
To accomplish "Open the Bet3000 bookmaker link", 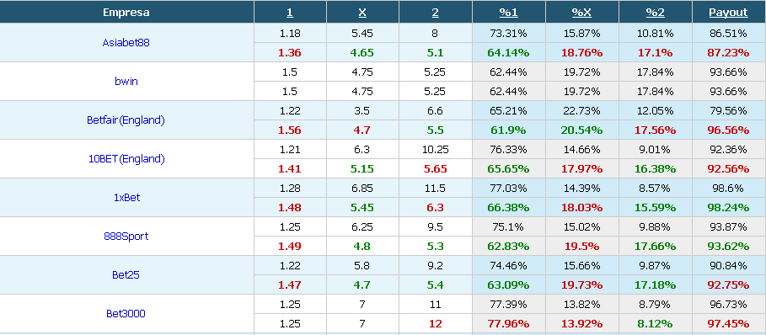I will click(126, 314).
